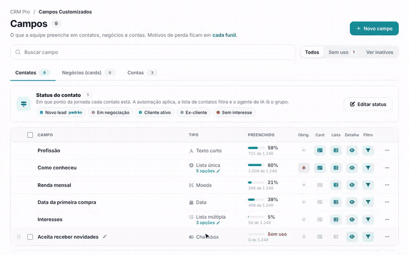Enable required asterisk for Aceita receber novidades
409x255 pixels.
303,237
